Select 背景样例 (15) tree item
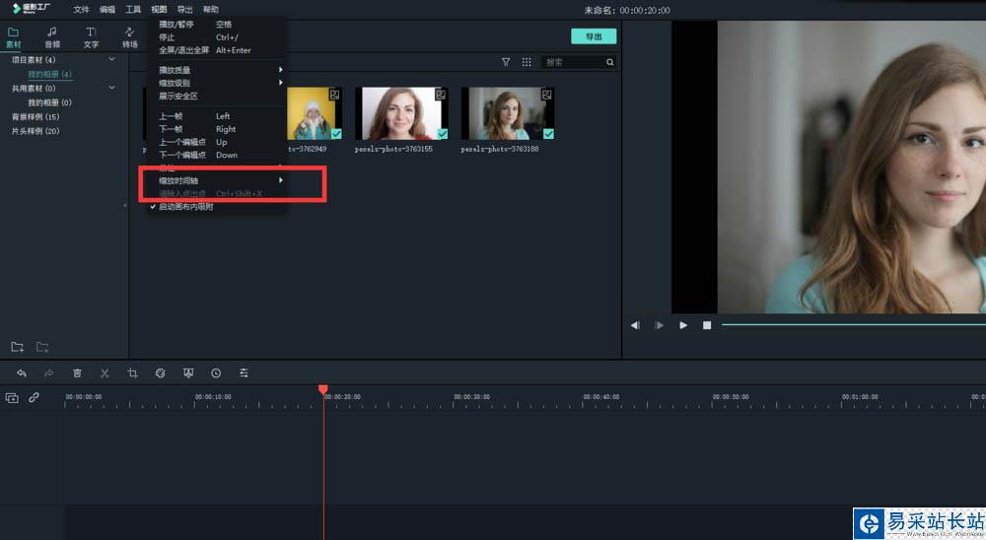 (x=35, y=117)
